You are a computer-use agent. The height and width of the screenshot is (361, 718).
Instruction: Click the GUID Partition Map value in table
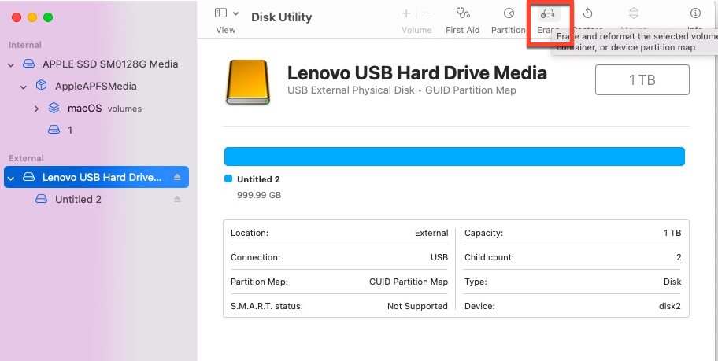tap(409, 282)
